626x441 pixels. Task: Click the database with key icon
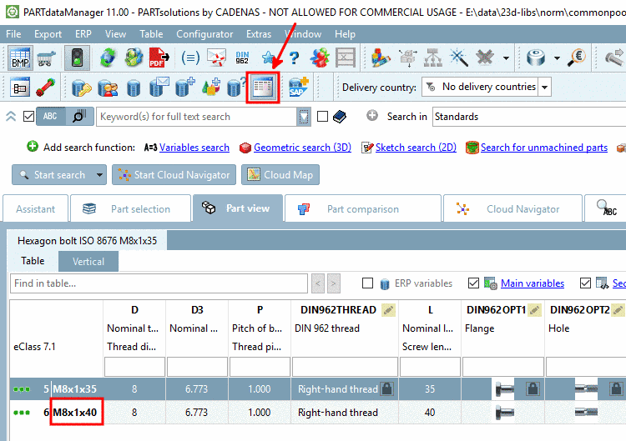click(x=82, y=88)
